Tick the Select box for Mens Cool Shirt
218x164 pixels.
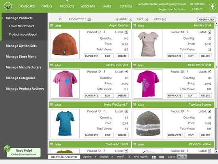(x=52, y=65)
